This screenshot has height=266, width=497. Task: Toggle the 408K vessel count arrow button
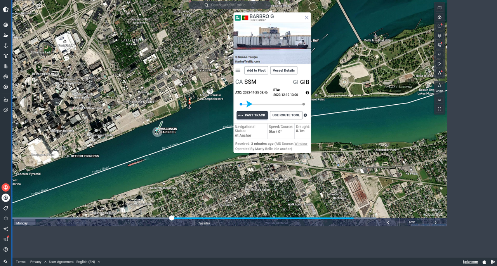440,87
